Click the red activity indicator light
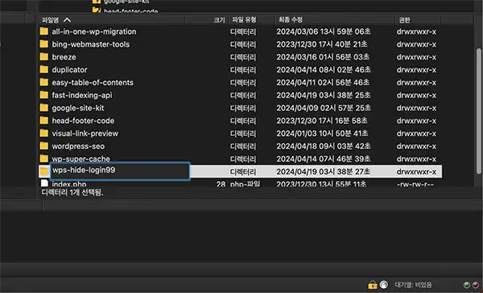Viewport: 483px width, 293px height. click(x=475, y=285)
